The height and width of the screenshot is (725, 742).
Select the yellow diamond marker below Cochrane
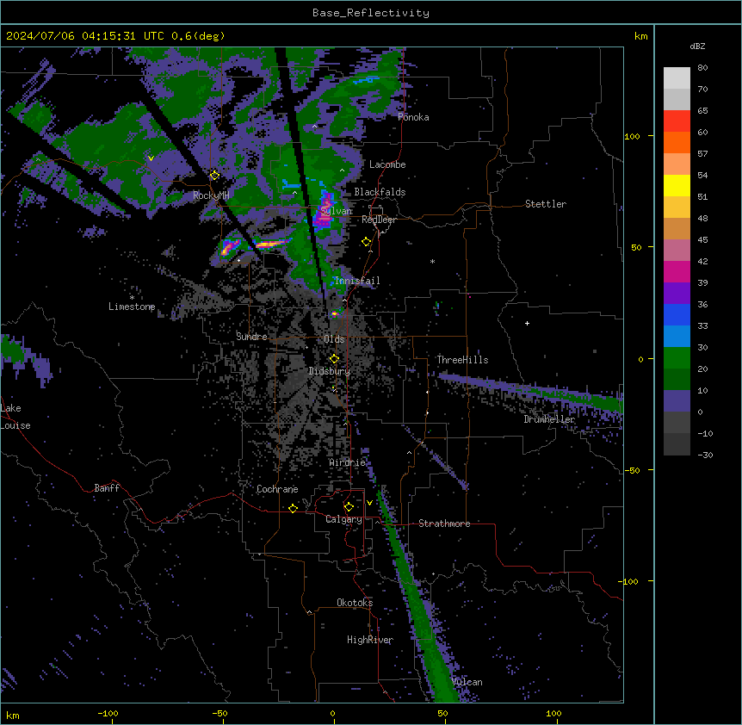pyautogui.click(x=293, y=508)
